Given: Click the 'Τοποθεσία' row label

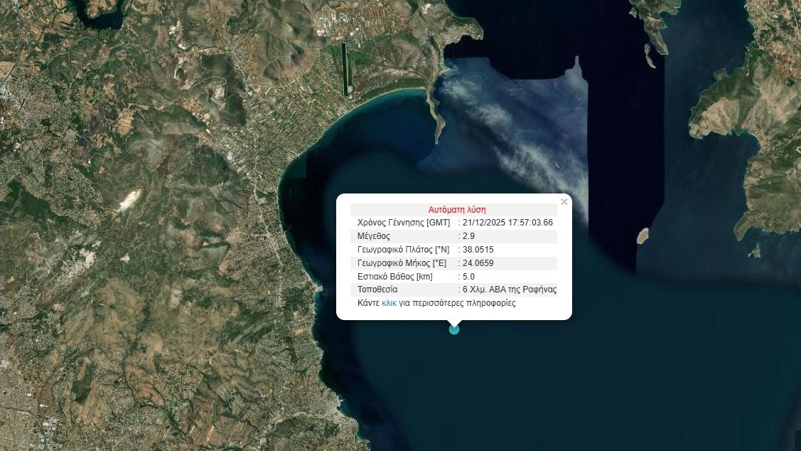Looking at the screenshot, I should pos(377,290).
